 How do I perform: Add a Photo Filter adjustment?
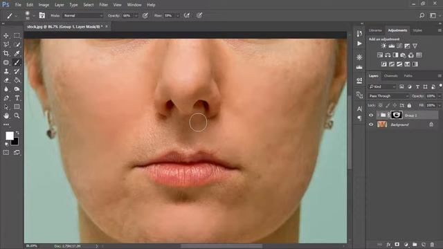(403, 55)
